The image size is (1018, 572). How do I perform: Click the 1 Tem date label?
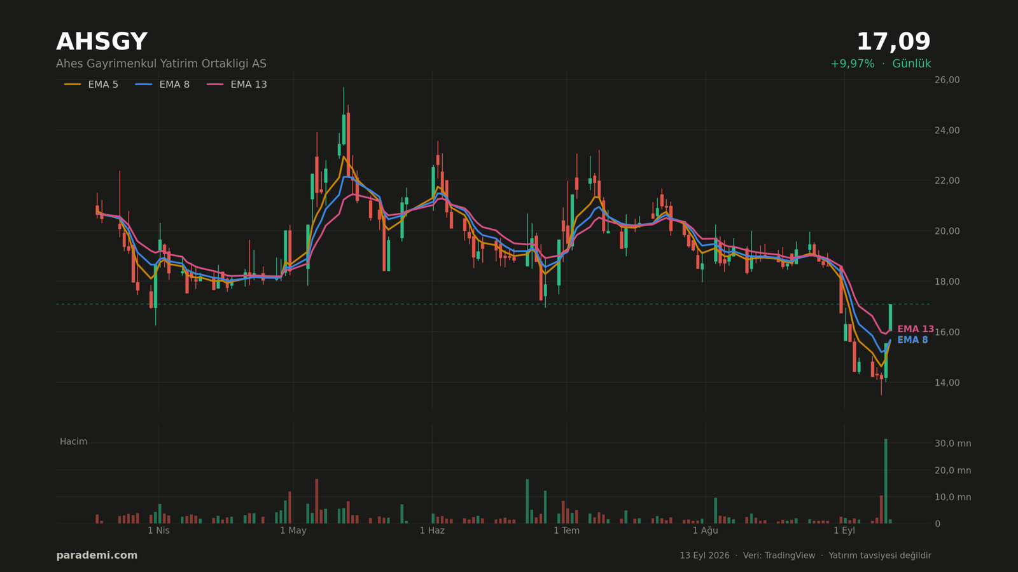pyautogui.click(x=566, y=531)
